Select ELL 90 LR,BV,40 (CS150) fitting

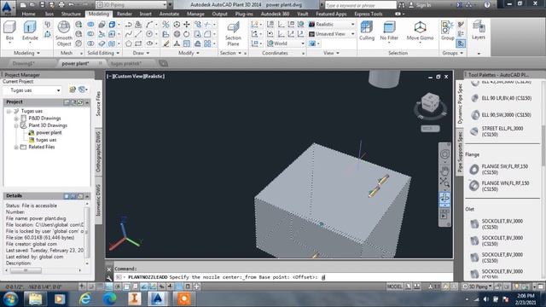[x=502, y=99]
